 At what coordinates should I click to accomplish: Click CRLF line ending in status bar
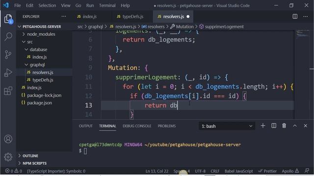pyautogui.click(x=215, y=171)
